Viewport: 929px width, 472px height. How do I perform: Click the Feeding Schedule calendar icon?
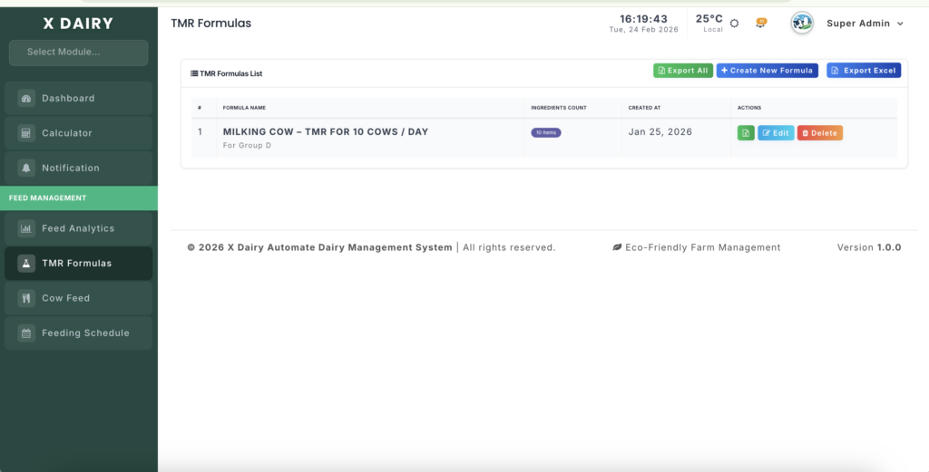(25, 333)
